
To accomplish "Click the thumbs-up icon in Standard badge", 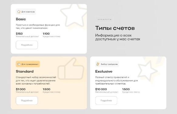I will tap(19, 64).
